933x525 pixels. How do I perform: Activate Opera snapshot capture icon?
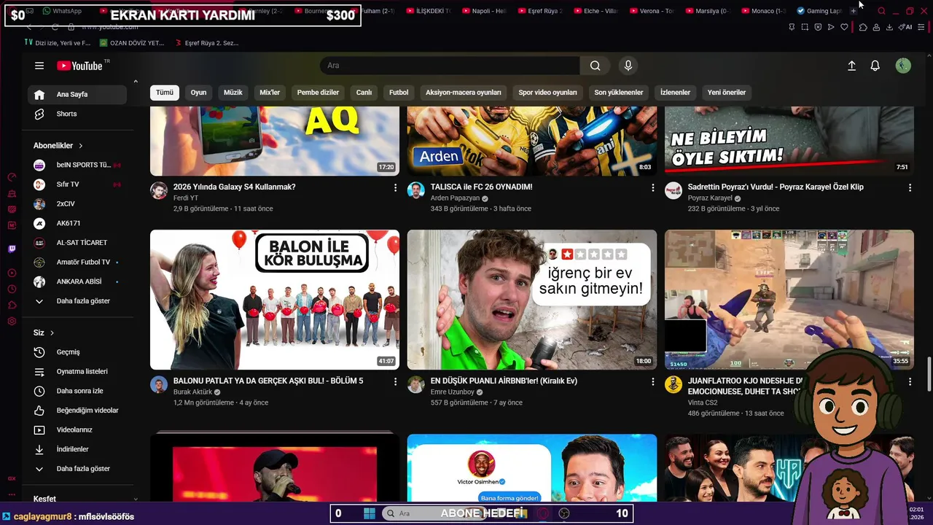tap(805, 27)
